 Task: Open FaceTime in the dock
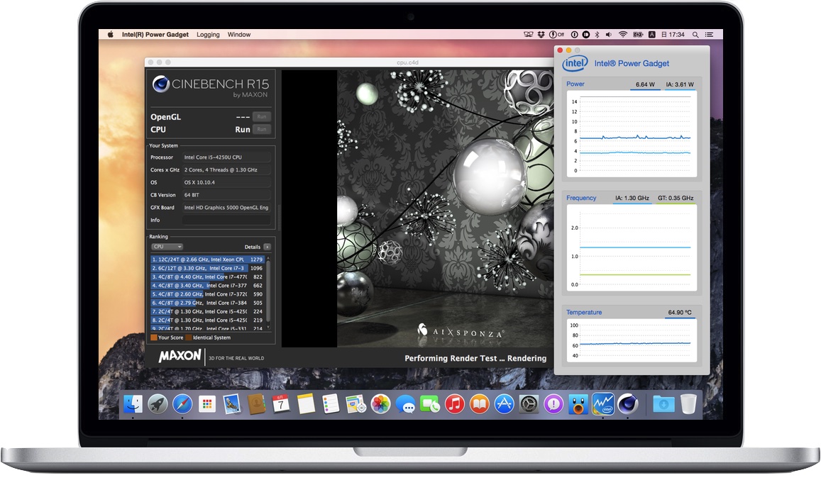[x=430, y=404]
